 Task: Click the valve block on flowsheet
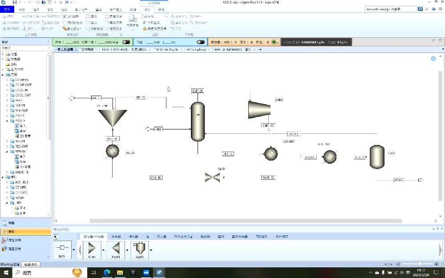[x=212, y=177]
